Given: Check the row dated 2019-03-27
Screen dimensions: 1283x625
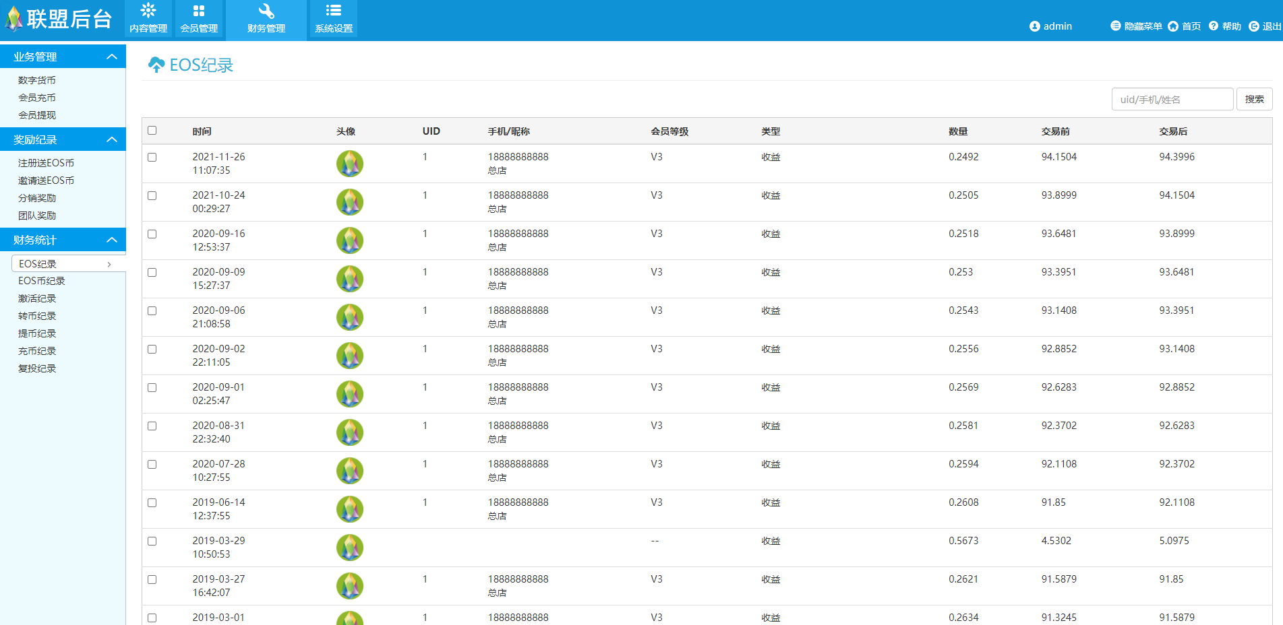Looking at the screenshot, I should 152,579.
